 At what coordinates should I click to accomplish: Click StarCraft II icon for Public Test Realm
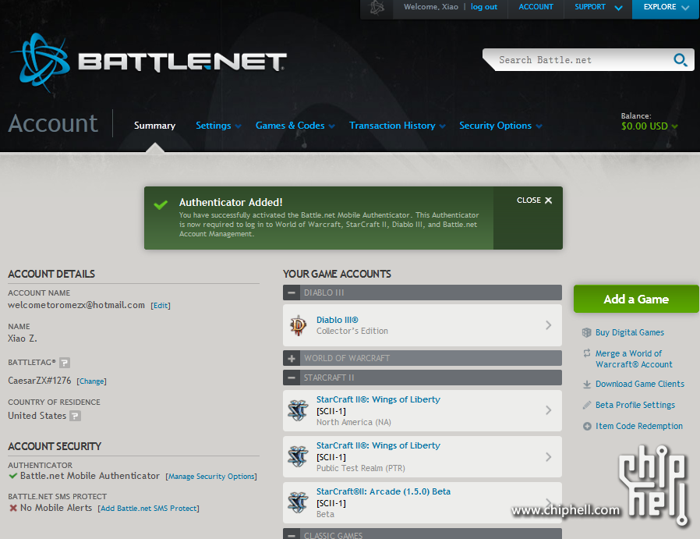point(299,456)
